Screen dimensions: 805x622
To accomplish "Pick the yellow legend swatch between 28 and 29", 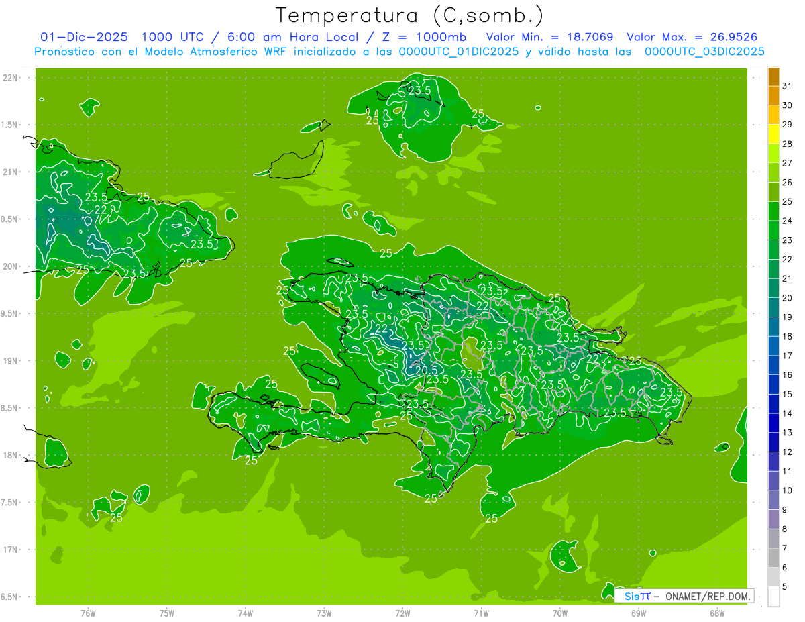I will (773, 134).
